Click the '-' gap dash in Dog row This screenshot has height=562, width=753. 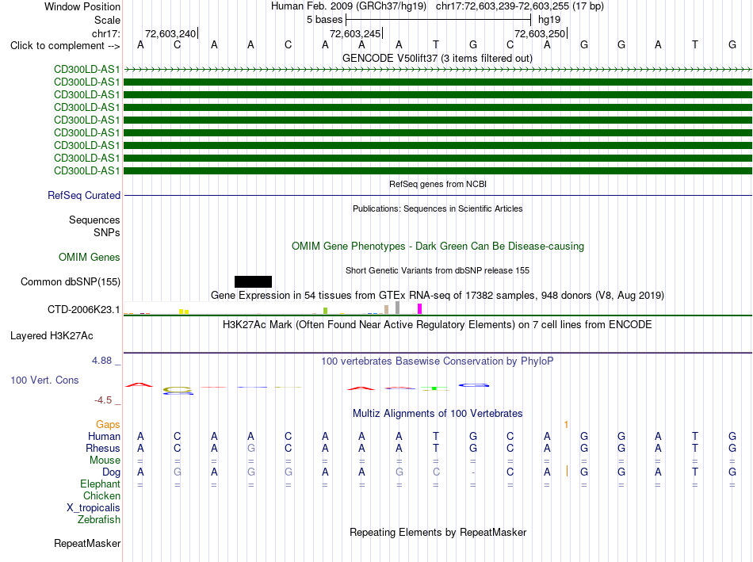(x=473, y=472)
